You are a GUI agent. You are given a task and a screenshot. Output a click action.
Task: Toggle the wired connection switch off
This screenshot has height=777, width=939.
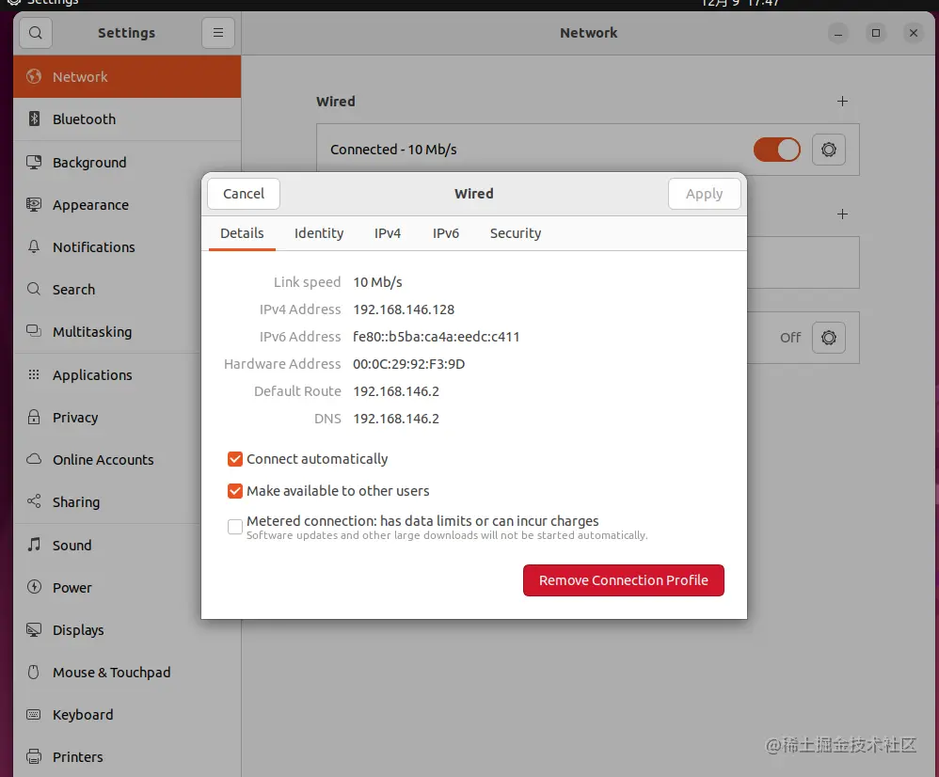(x=777, y=150)
